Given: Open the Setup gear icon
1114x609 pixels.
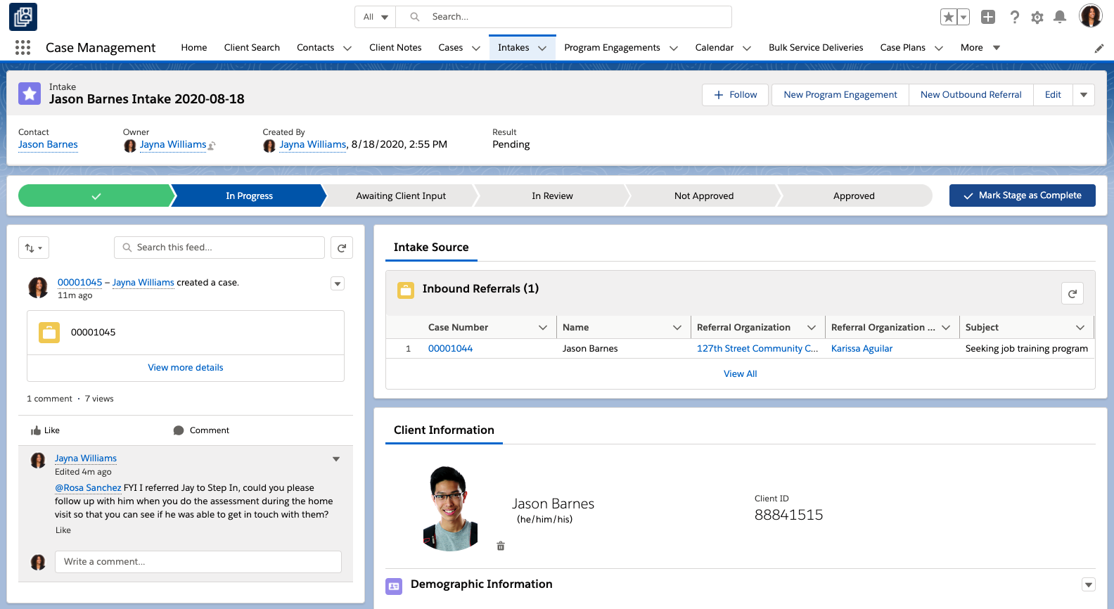Looking at the screenshot, I should (1037, 17).
